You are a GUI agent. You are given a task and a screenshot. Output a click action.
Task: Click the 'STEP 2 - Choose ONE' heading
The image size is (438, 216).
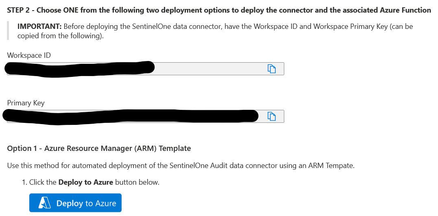pyautogui.click(x=219, y=10)
